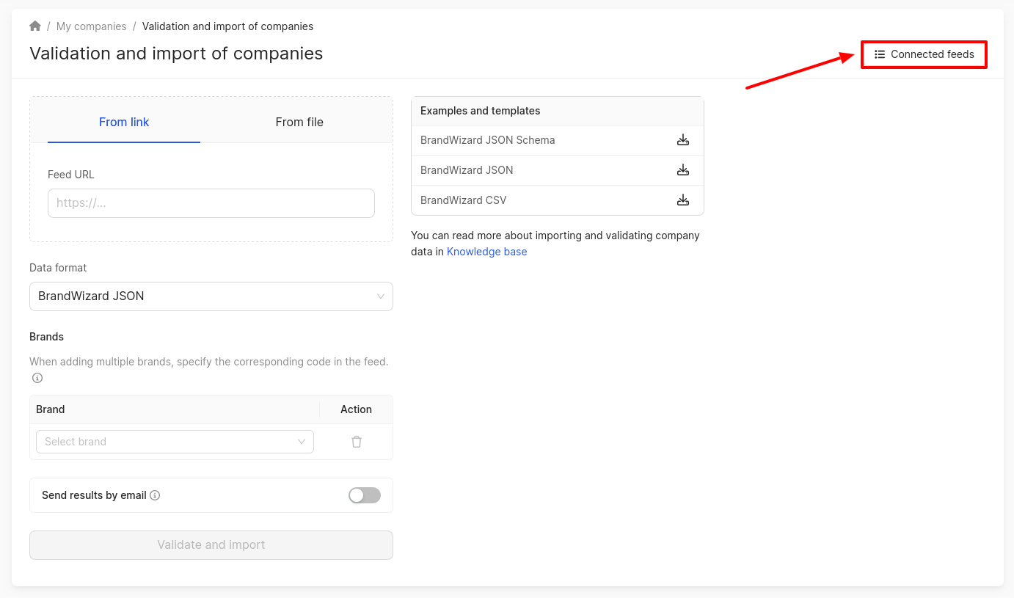Download the BrandWizard JSON Schema template
The height and width of the screenshot is (598, 1014).
[x=683, y=140]
